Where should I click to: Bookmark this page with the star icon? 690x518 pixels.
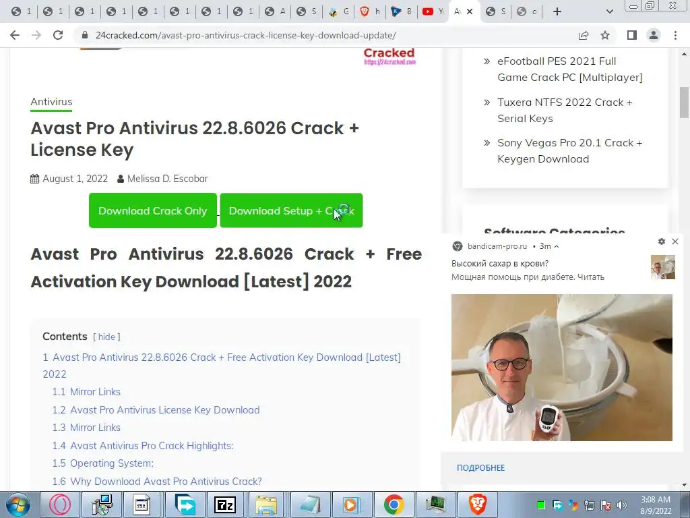pyautogui.click(x=605, y=35)
